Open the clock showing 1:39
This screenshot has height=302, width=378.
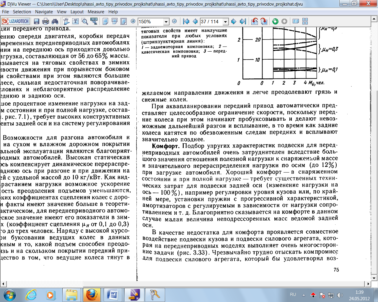point(359,295)
